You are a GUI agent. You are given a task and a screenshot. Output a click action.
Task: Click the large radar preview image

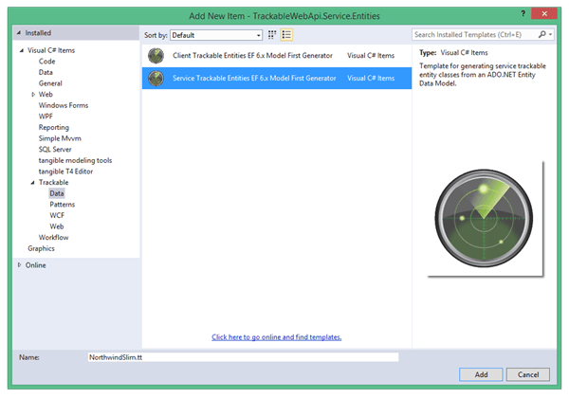[484, 218]
